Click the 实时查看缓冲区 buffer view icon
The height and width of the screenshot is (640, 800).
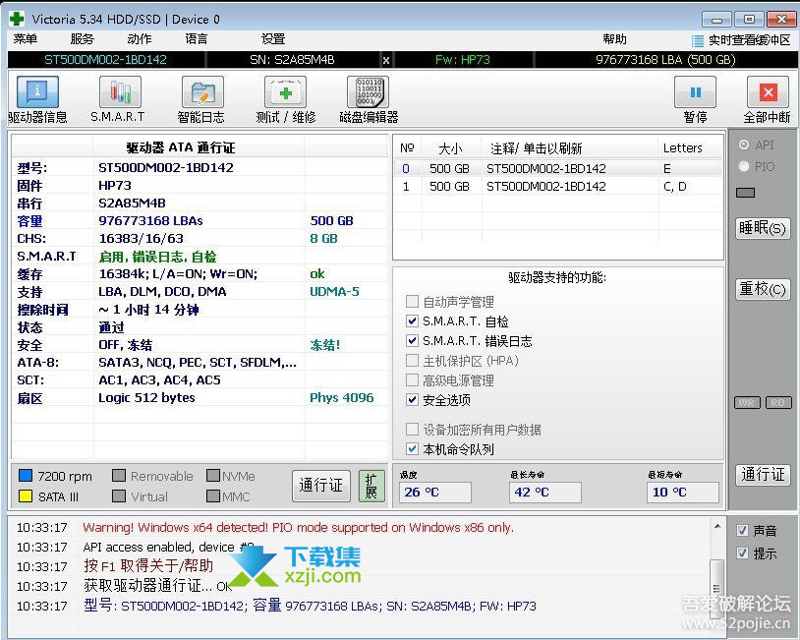(x=697, y=39)
